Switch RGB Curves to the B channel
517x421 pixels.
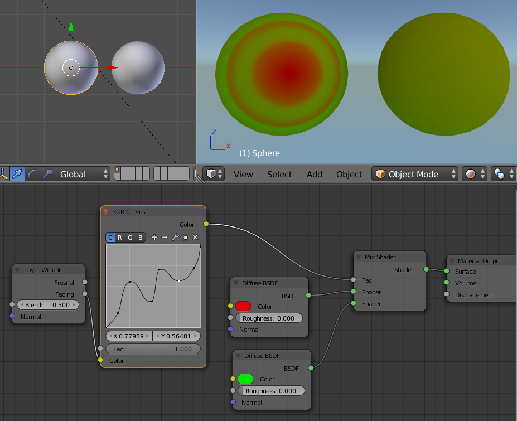coord(139,237)
